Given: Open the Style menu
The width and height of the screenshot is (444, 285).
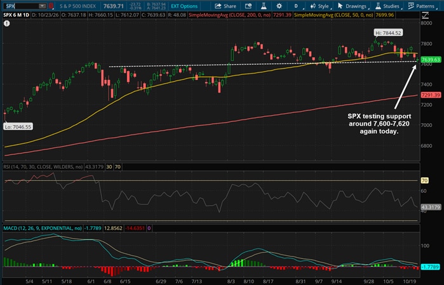Looking at the screenshot, I should click(321, 6).
